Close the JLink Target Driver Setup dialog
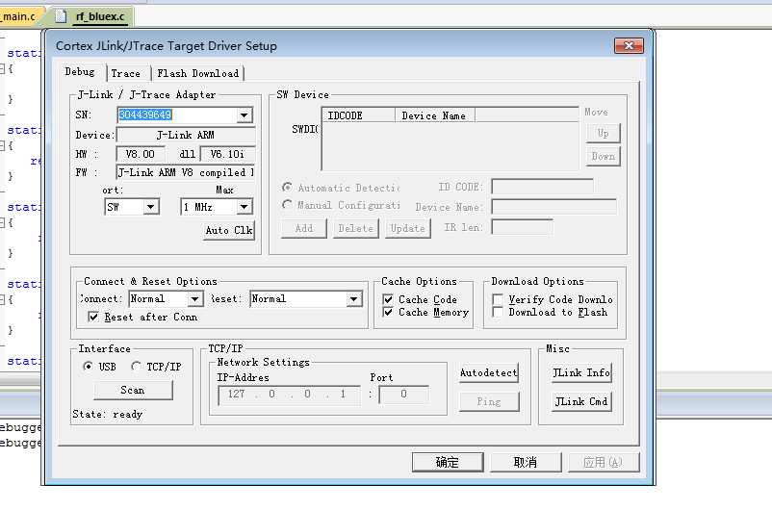 (x=629, y=46)
